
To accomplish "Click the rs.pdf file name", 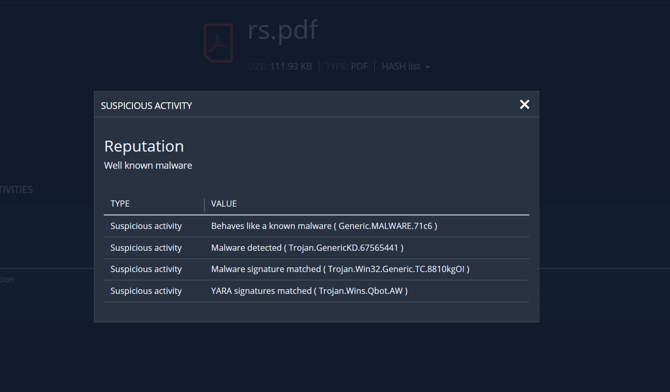I will (x=282, y=31).
